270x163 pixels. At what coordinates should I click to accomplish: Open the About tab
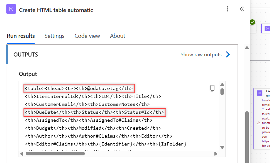pyautogui.click(x=118, y=36)
